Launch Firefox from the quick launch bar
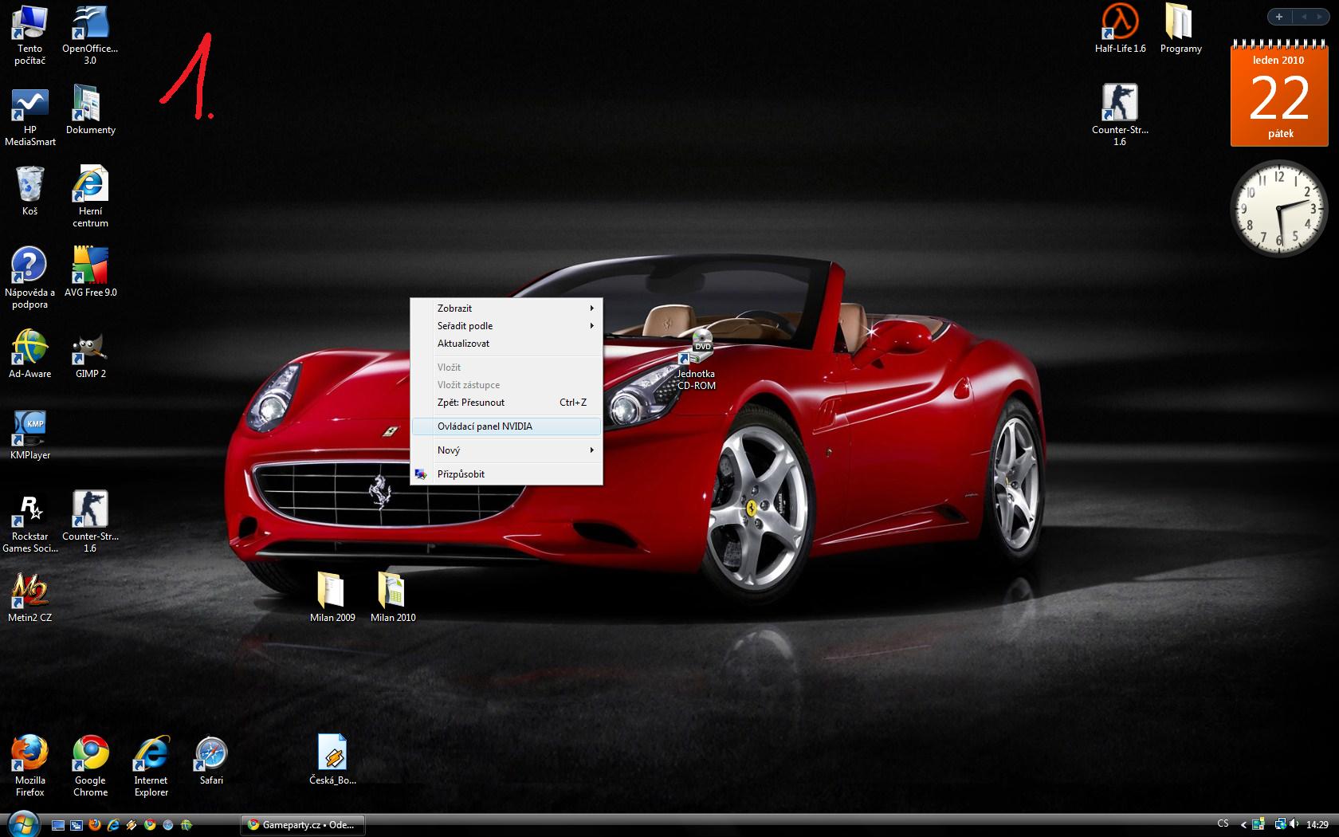 coord(95,824)
